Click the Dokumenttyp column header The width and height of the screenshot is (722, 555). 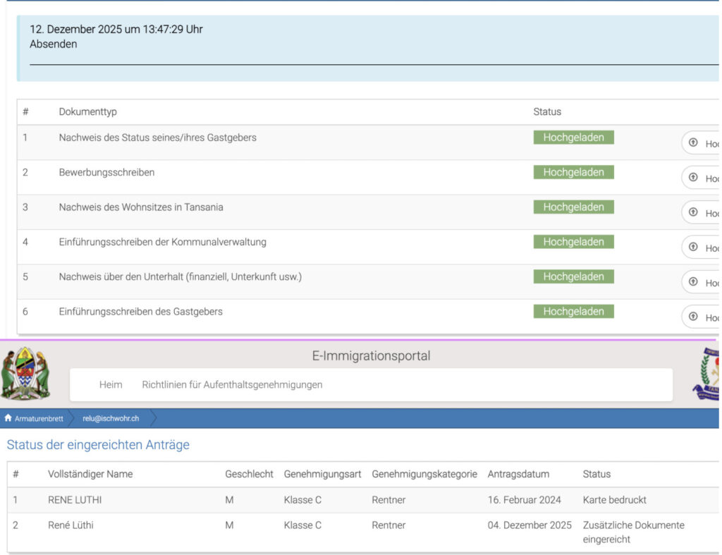click(x=87, y=111)
